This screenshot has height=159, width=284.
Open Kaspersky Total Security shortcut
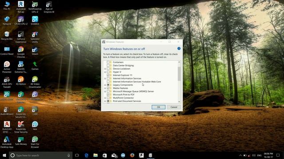pyautogui.click(x=21, y=127)
